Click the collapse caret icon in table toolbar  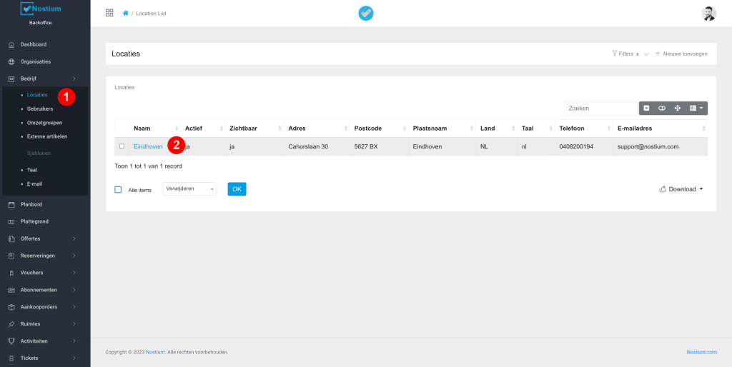(x=646, y=108)
